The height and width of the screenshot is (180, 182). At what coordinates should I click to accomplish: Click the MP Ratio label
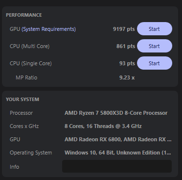pyautogui.click(x=26, y=77)
